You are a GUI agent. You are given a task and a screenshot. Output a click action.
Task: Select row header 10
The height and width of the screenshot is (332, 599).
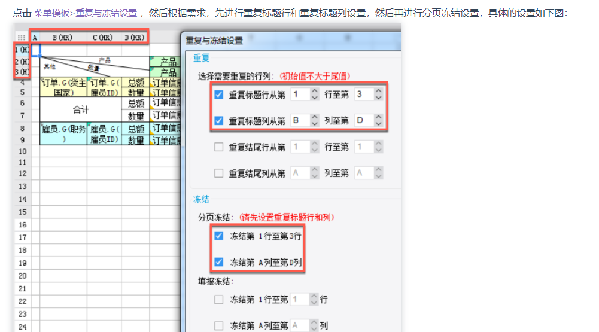click(23, 151)
